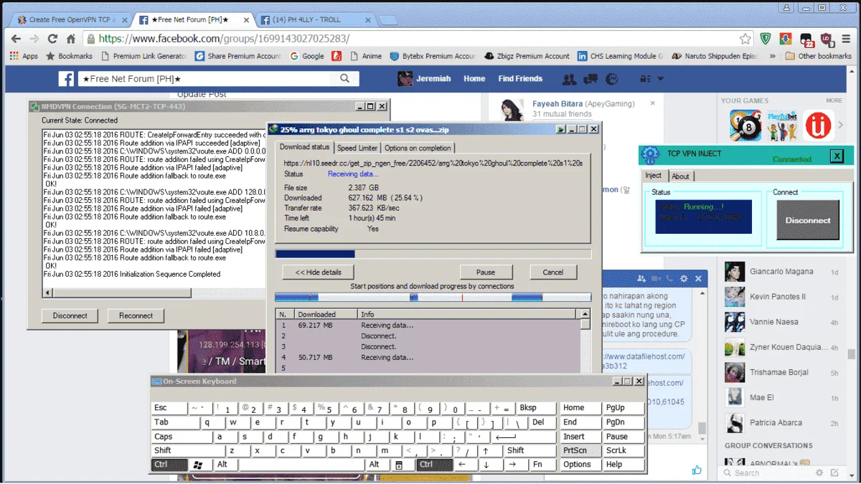Open Facebook messages icon

(x=591, y=79)
